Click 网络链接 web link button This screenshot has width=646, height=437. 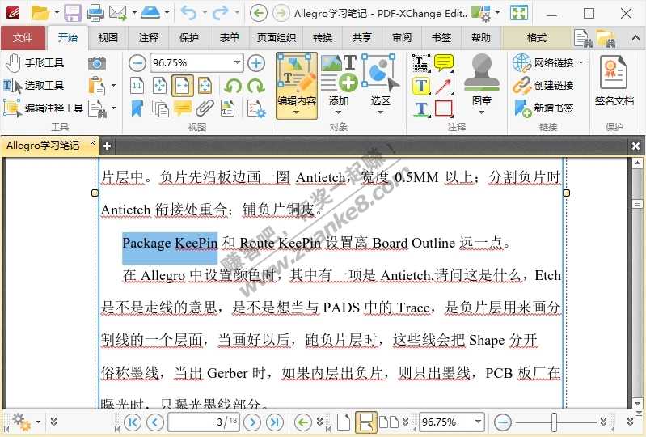(x=543, y=62)
